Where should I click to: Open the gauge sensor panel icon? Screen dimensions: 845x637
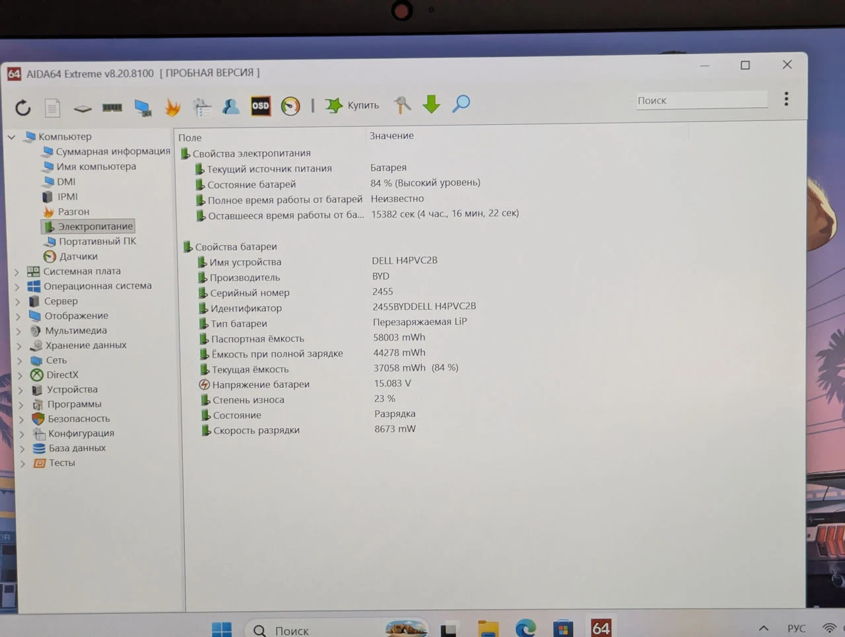(x=290, y=106)
